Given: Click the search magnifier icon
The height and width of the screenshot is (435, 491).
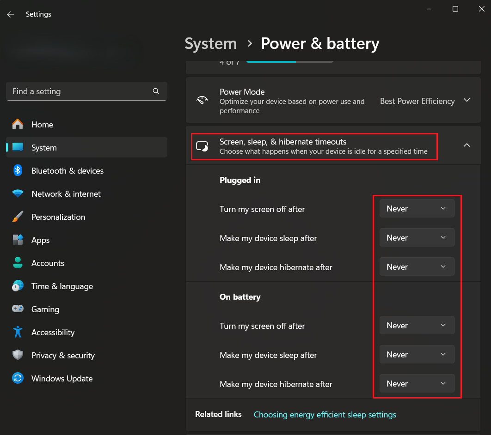Looking at the screenshot, I should [156, 91].
